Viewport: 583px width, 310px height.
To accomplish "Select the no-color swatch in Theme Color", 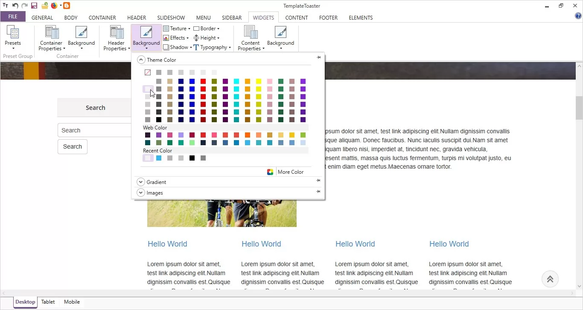I will tap(148, 73).
